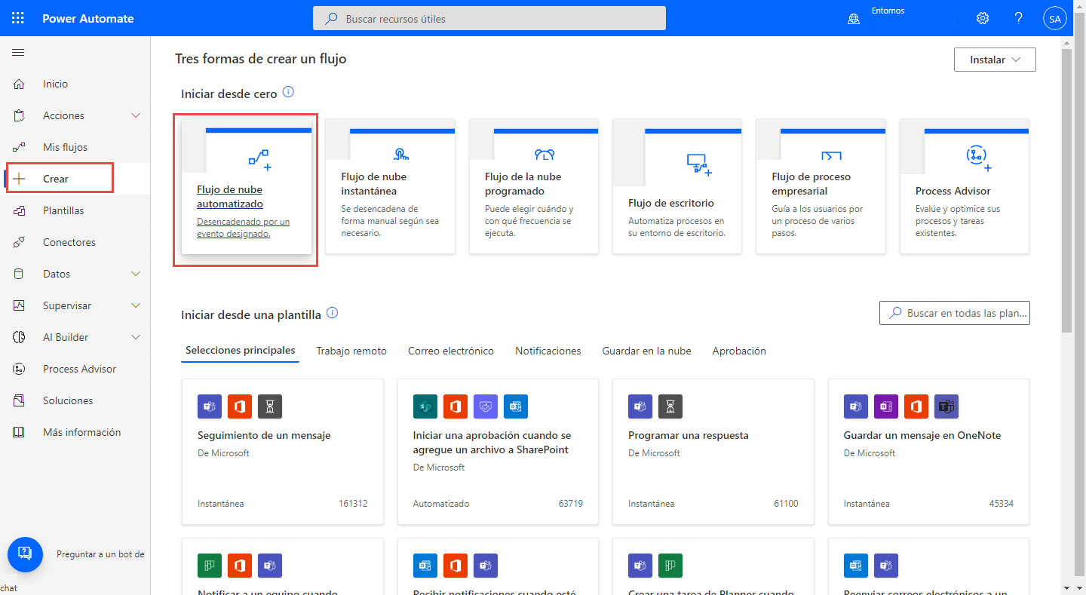Open the chatbot help bubble icon
The width and height of the screenshot is (1086, 595).
pos(25,554)
